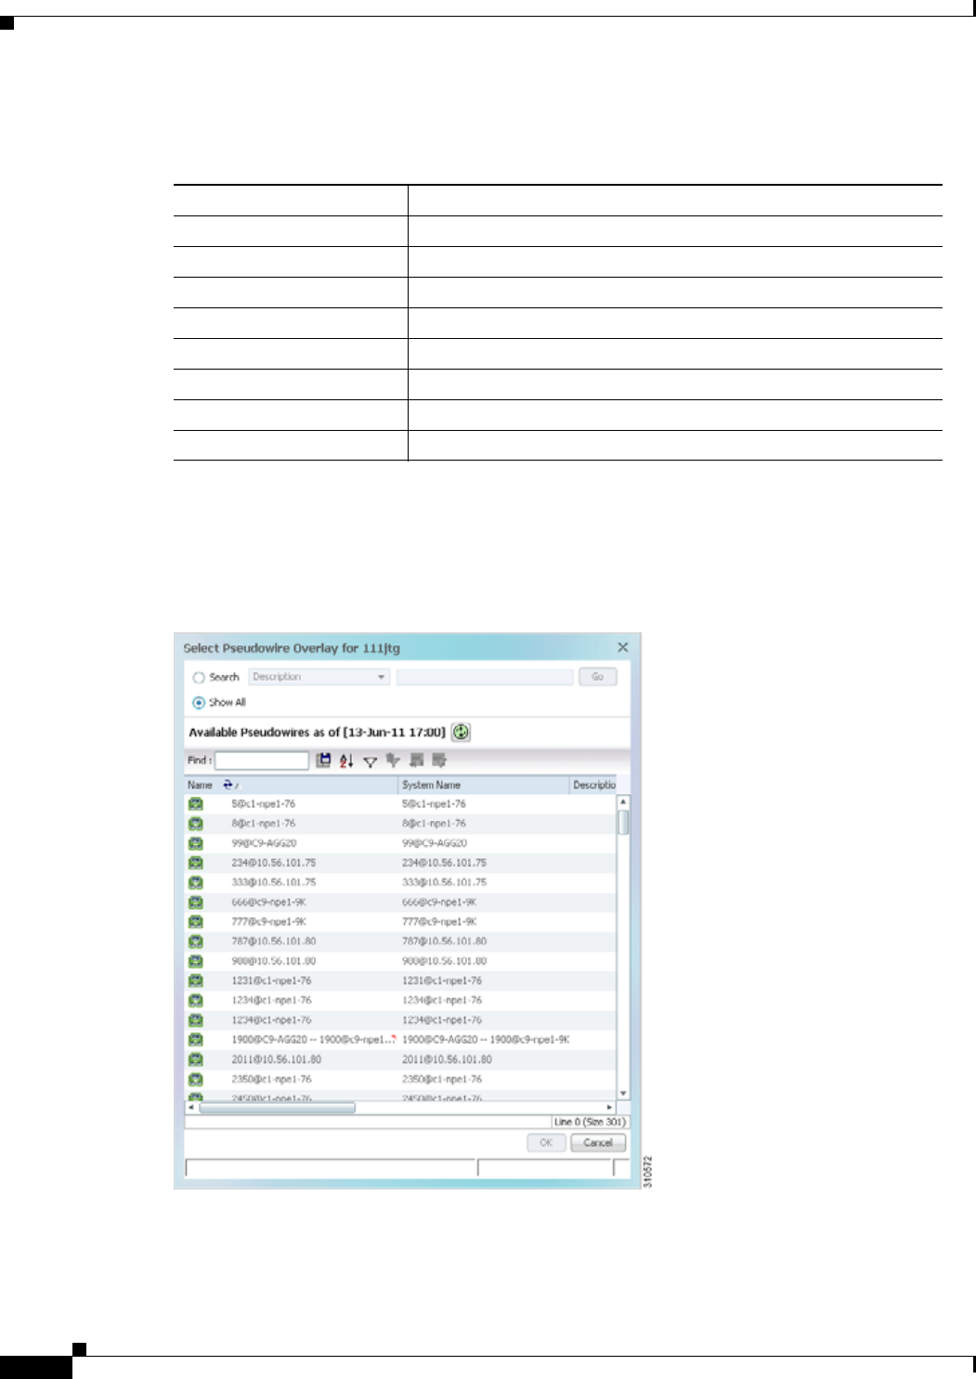This screenshot has width=976, height=1379.
Task: Click System Name 1900@C9-AGG20 -- 1900@c9-npe1-9K
Action: 486,1039
